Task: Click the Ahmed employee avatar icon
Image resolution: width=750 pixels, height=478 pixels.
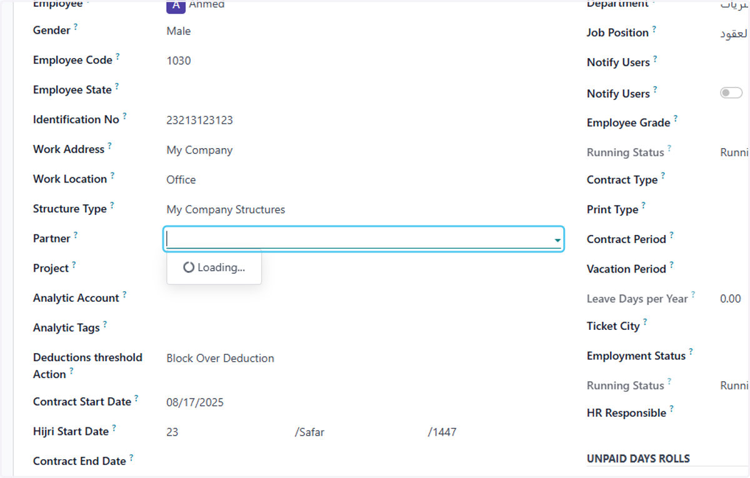Action: pyautogui.click(x=176, y=5)
